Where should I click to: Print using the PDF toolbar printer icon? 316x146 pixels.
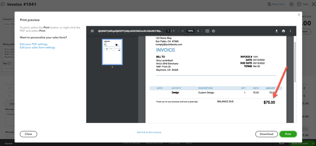[283, 31]
